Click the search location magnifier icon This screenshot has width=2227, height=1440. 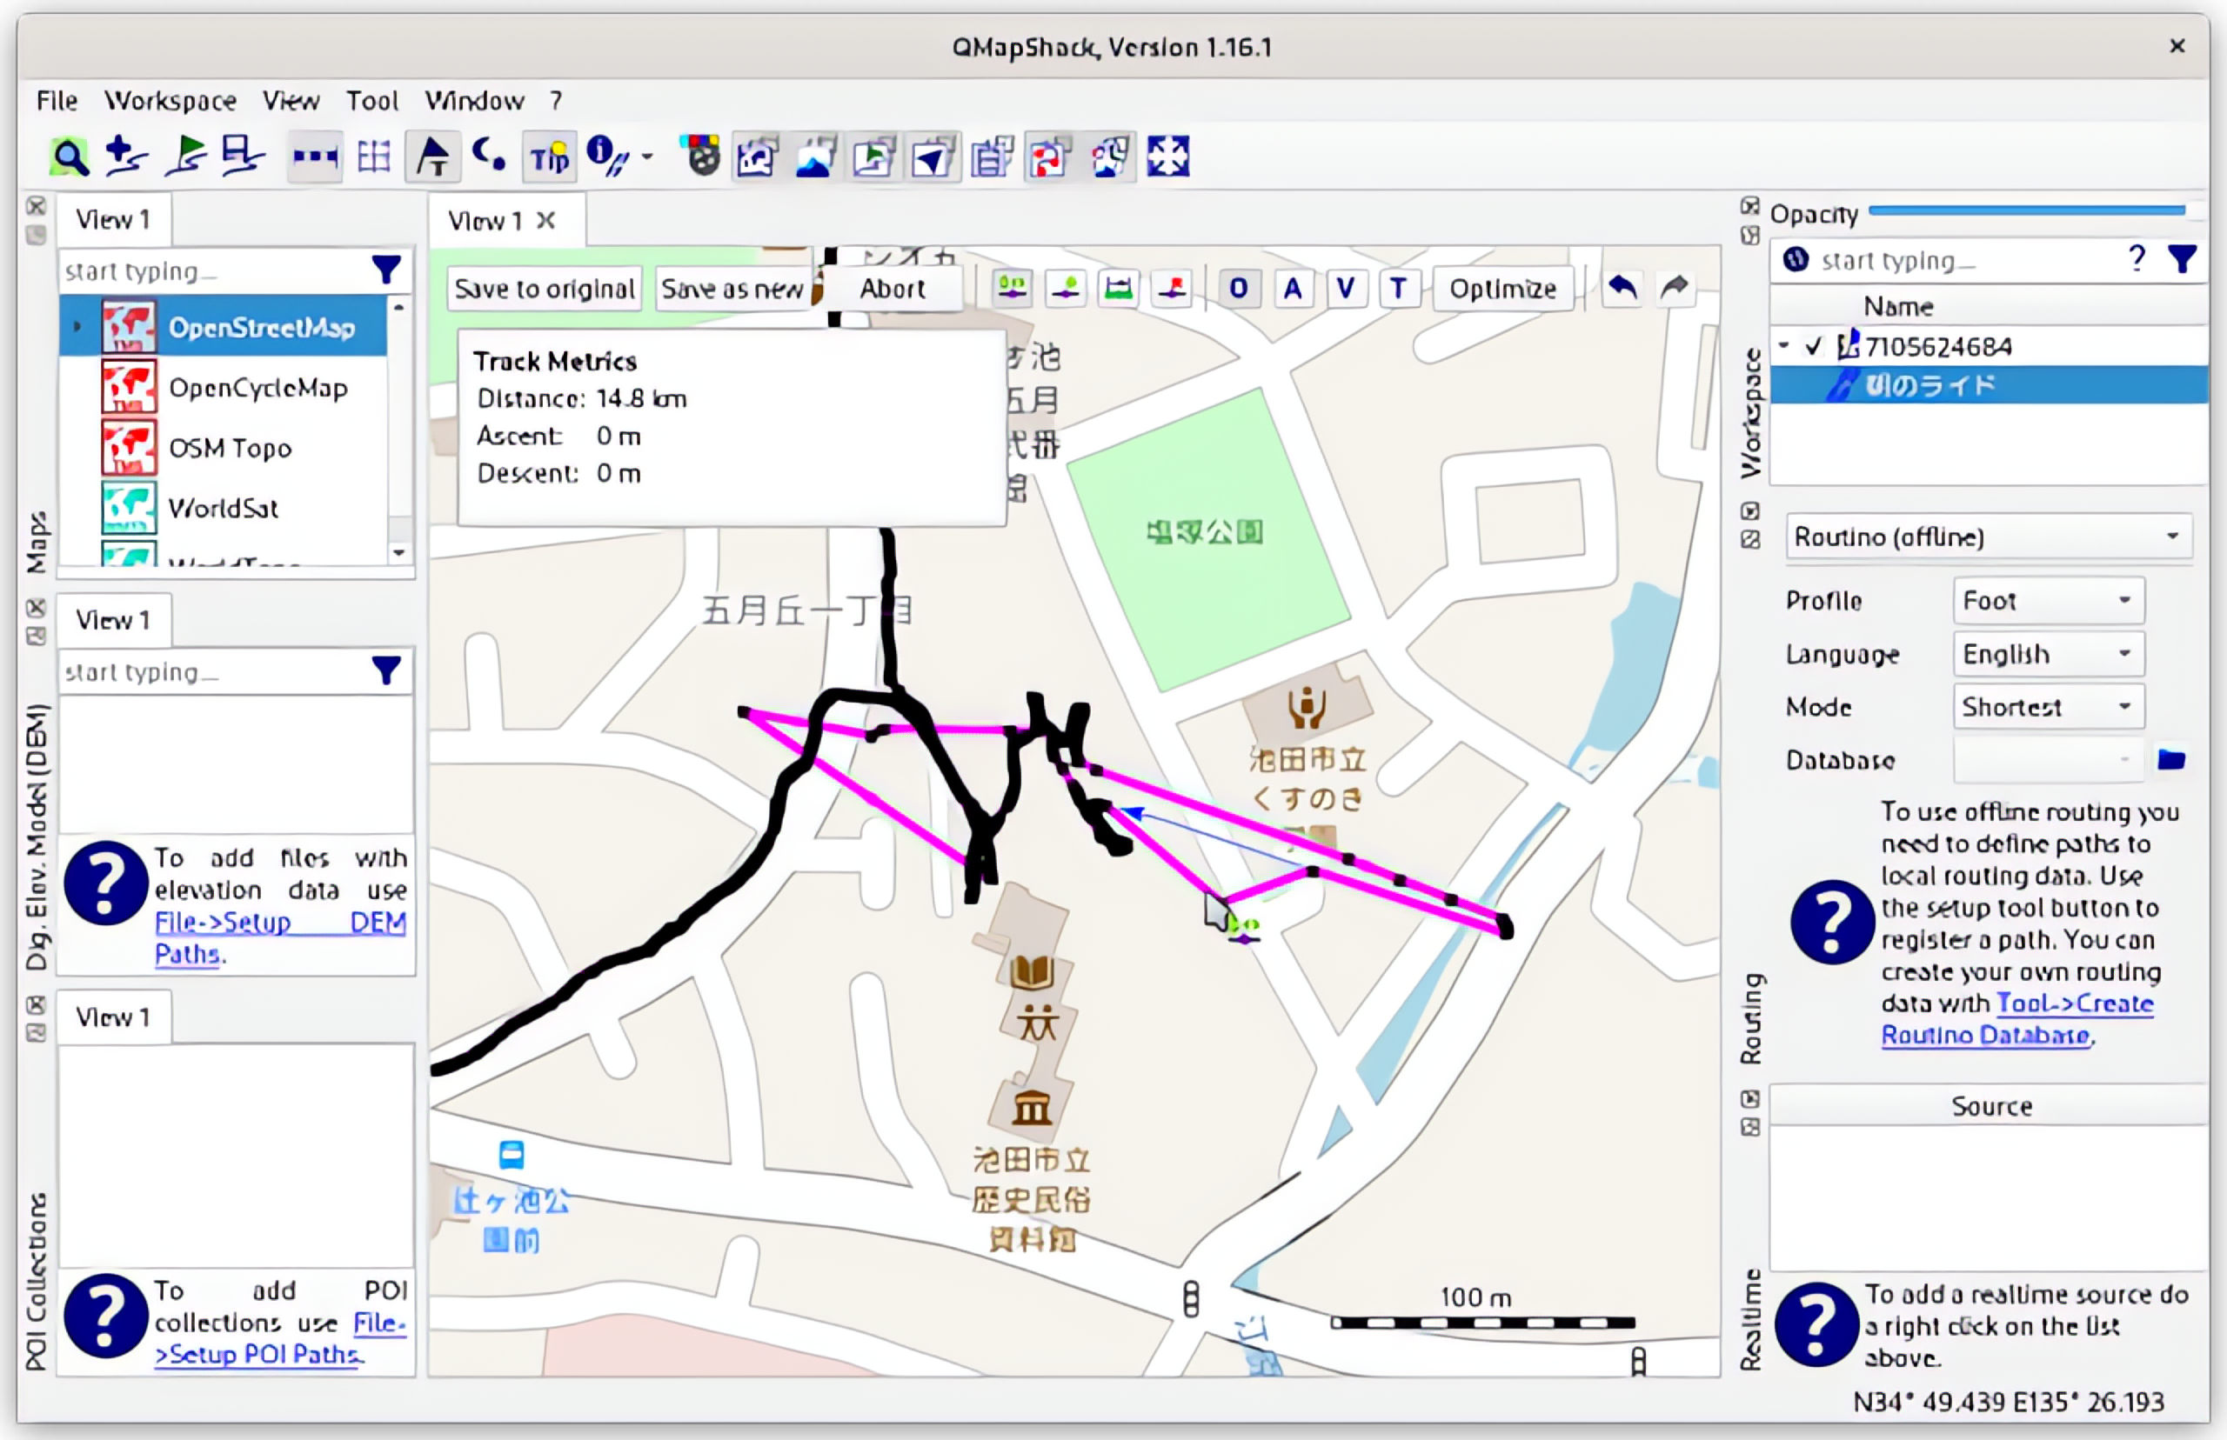point(68,157)
